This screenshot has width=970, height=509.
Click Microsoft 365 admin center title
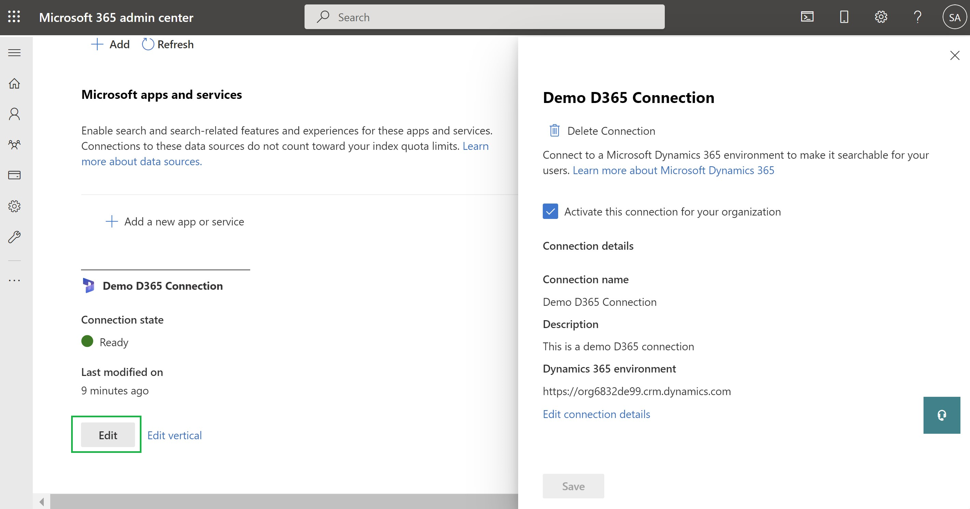[116, 17]
